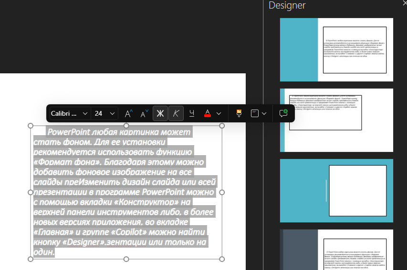Click the shape style icon in floating toolbar

pos(255,113)
